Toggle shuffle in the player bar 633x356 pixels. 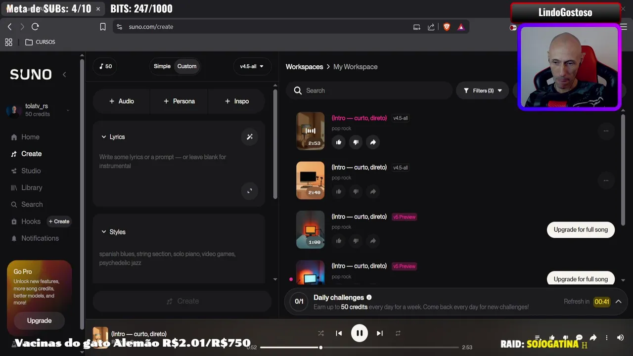point(321,333)
